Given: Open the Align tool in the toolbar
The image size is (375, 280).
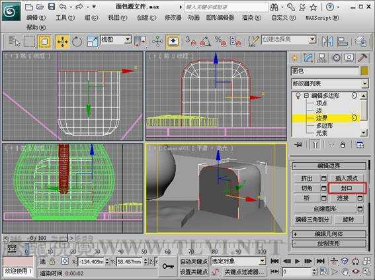Looking at the screenshot, I should (342, 41).
